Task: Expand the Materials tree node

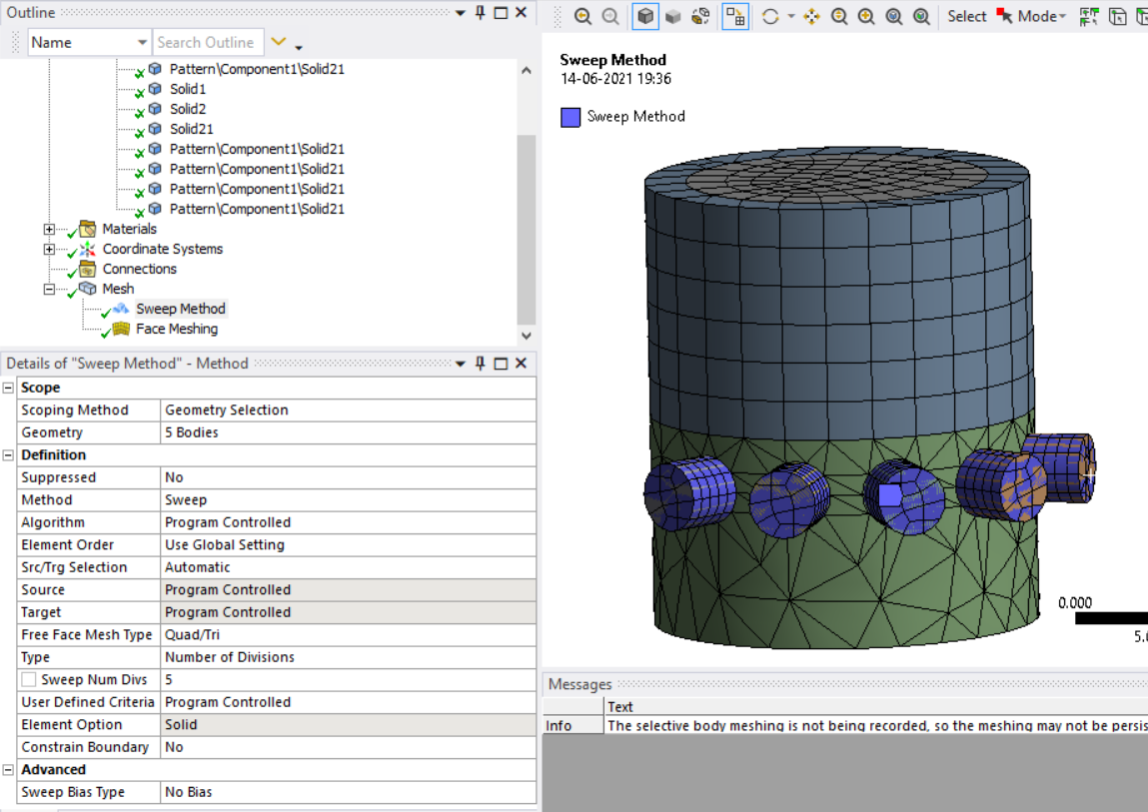Action: (49, 229)
